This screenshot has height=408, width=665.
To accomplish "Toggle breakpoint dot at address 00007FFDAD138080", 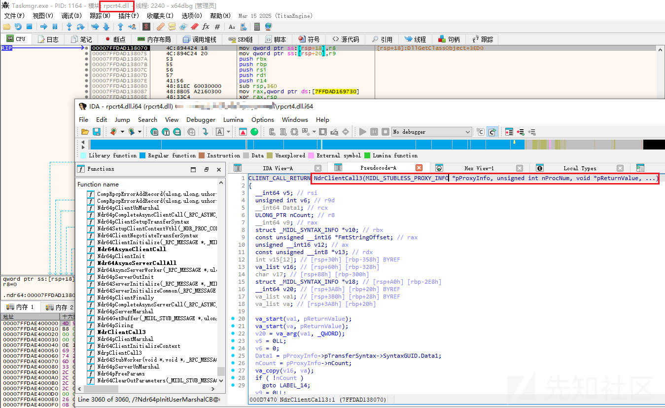I will tap(86, 86).
